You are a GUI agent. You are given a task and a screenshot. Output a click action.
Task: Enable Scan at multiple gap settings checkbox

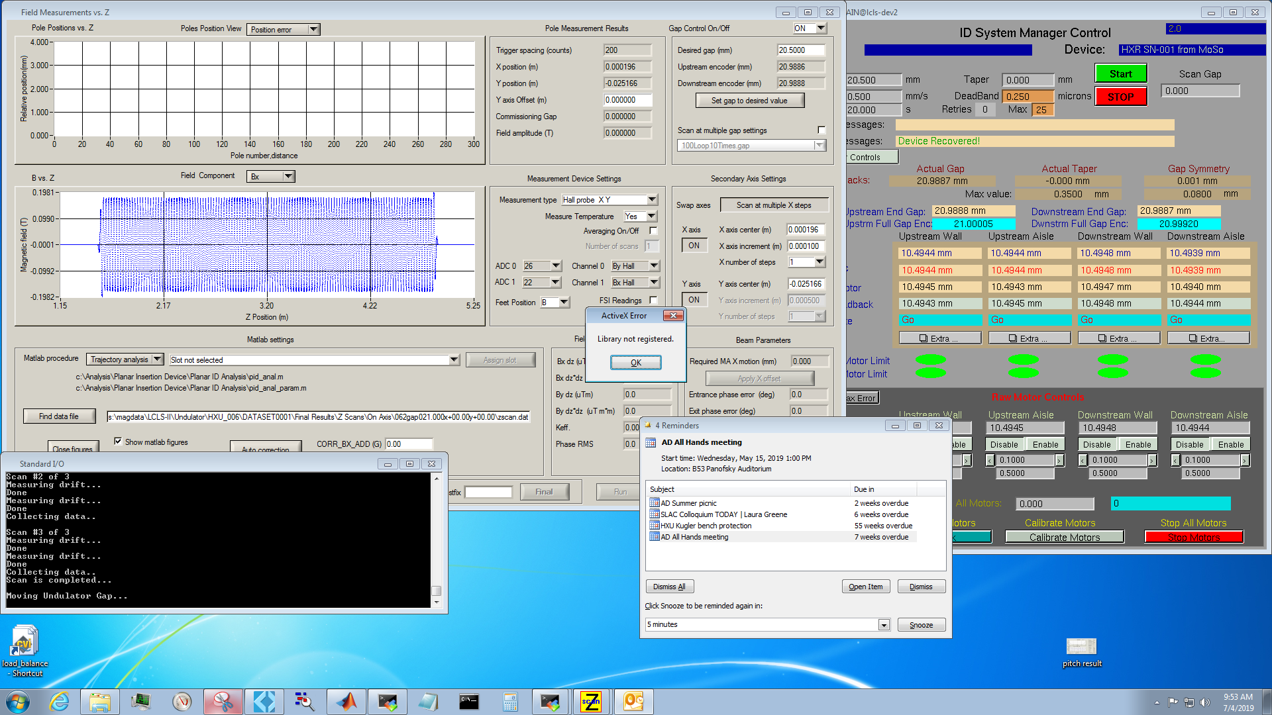coord(821,130)
